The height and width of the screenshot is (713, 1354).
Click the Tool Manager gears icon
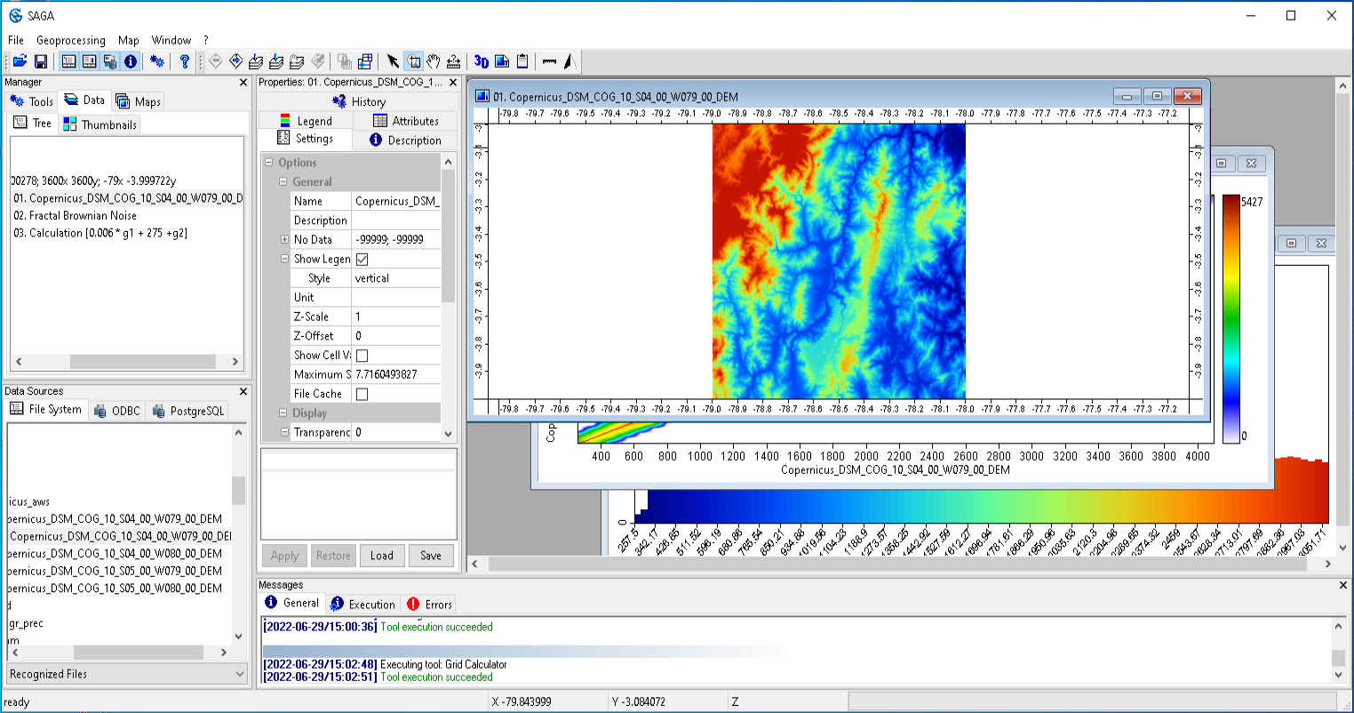(157, 61)
